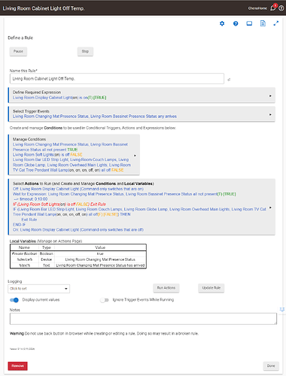
Task: Toggle Display current values switch
Action: click(x=14, y=300)
